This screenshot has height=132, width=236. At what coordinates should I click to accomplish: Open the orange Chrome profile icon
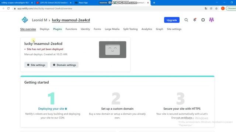[x=223, y=8]
